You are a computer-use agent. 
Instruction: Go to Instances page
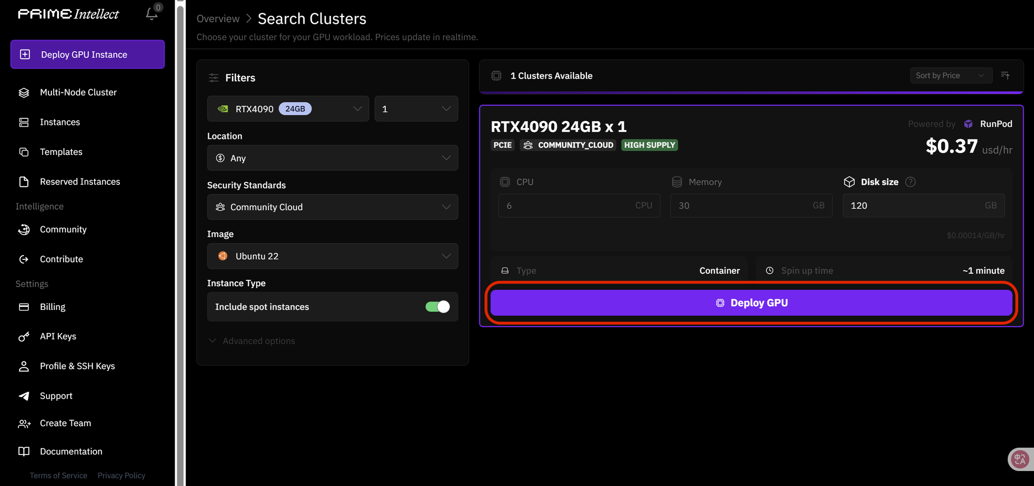(x=60, y=122)
